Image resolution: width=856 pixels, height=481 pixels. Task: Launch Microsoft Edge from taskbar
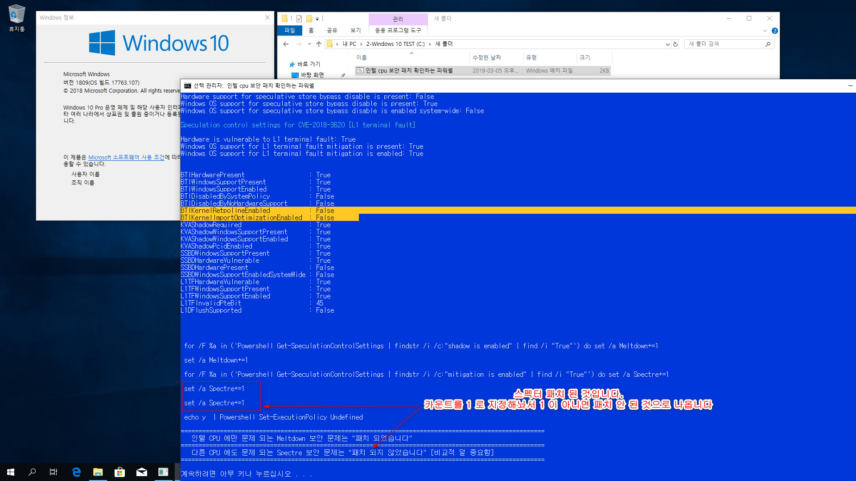pos(76,472)
